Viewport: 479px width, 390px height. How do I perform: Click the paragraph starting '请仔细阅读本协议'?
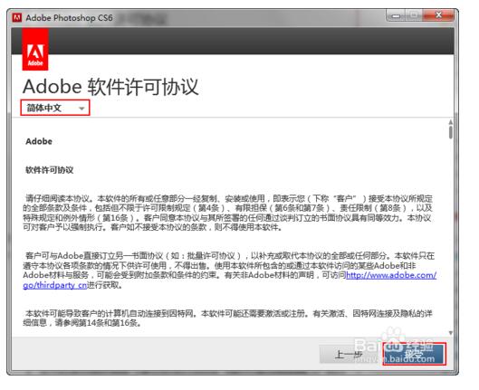tap(228, 213)
